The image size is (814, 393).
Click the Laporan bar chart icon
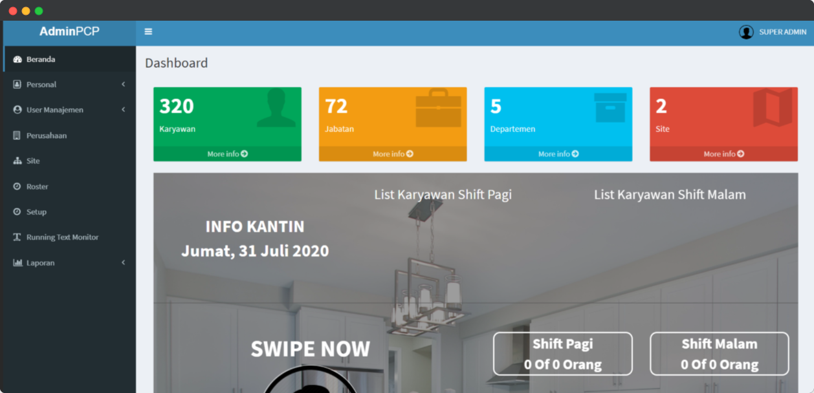pyautogui.click(x=17, y=263)
